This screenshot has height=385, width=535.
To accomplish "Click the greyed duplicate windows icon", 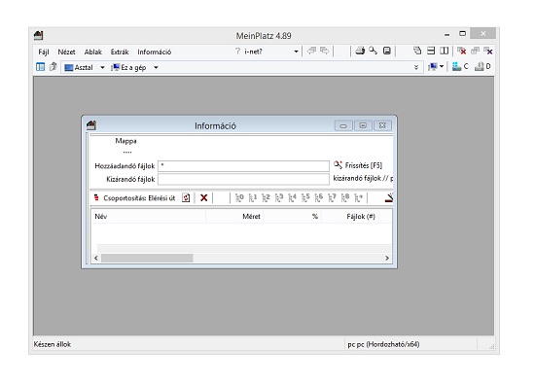I will [x=475, y=52].
